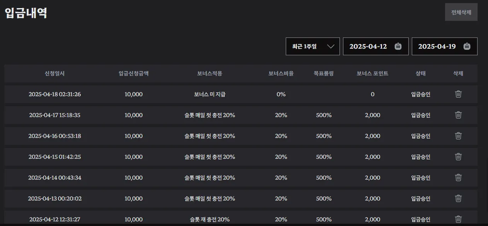Click the end date field showing 2025-04-19
The width and height of the screenshot is (488, 226).
pyautogui.click(x=445, y=46)
